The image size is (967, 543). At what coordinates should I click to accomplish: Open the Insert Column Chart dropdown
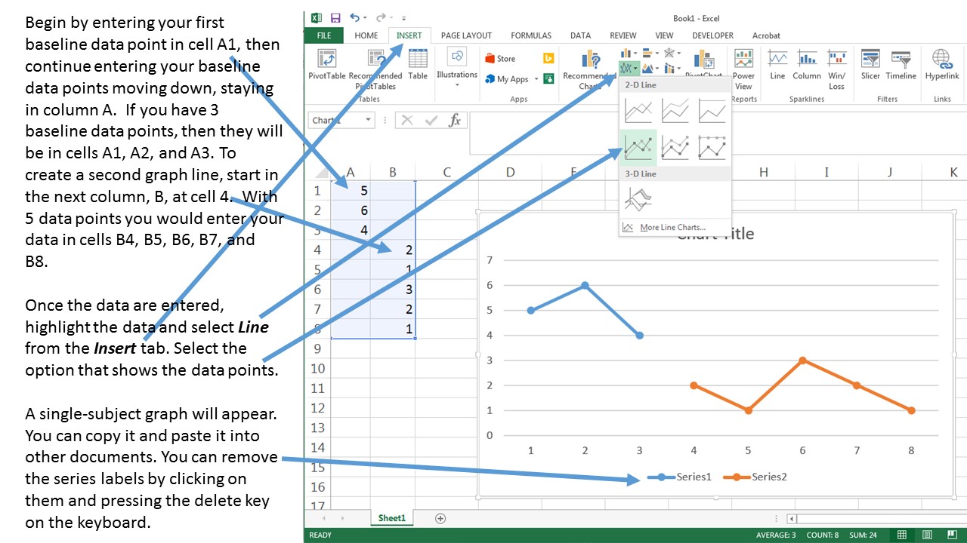(x=629, y=53)
